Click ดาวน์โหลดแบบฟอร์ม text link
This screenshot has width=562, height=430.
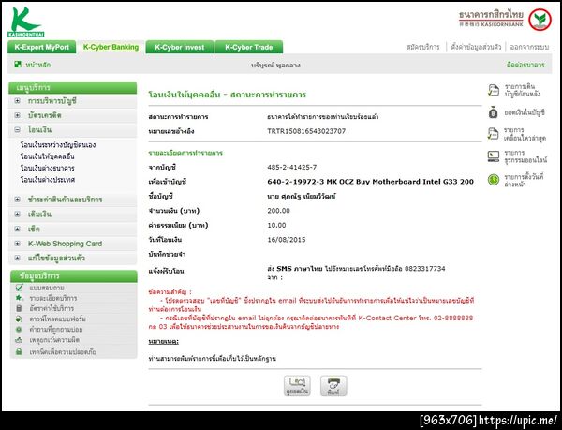57,319
